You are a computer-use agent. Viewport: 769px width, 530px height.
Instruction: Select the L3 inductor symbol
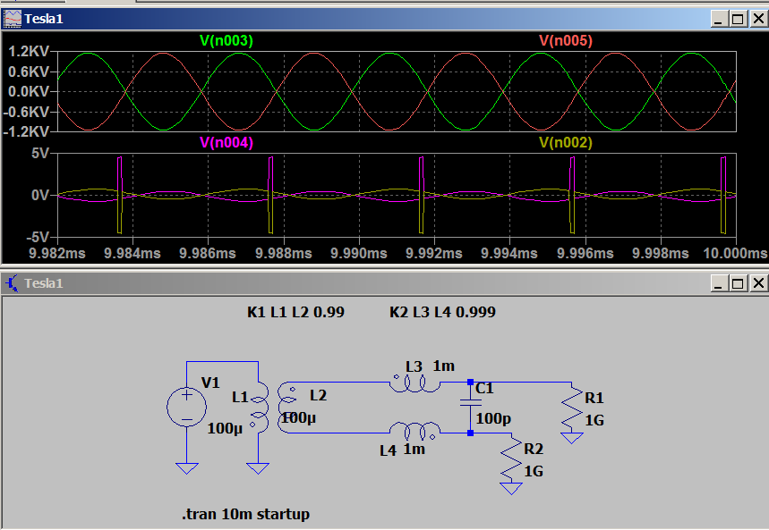(414, 383)
